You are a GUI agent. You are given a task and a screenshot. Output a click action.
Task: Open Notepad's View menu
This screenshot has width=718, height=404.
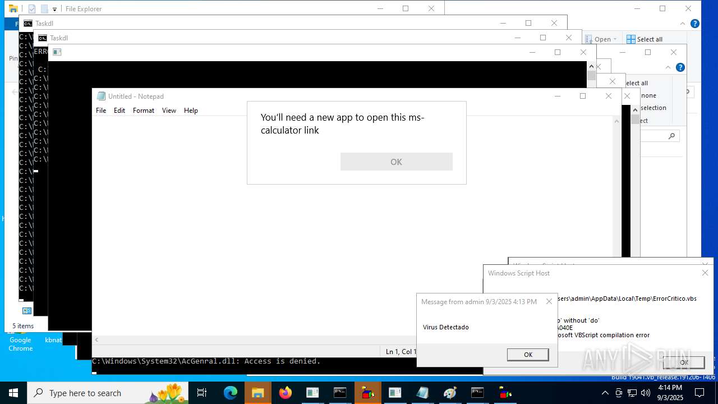169,111
